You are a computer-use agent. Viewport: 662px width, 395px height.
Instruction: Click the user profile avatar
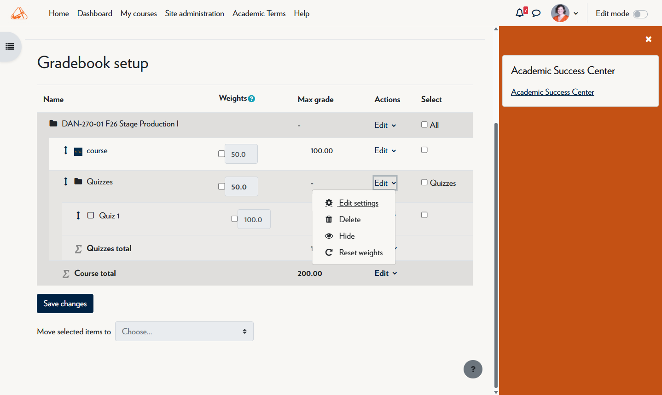tap(560, 13)
